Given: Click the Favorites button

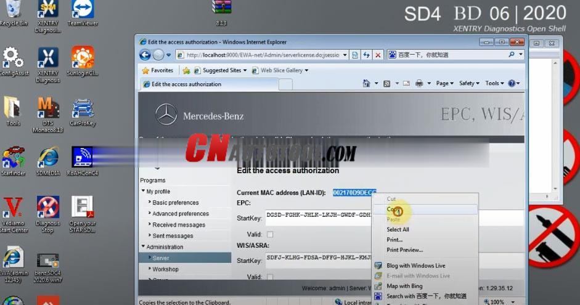Looking at the screenshot, I should 158,70.
